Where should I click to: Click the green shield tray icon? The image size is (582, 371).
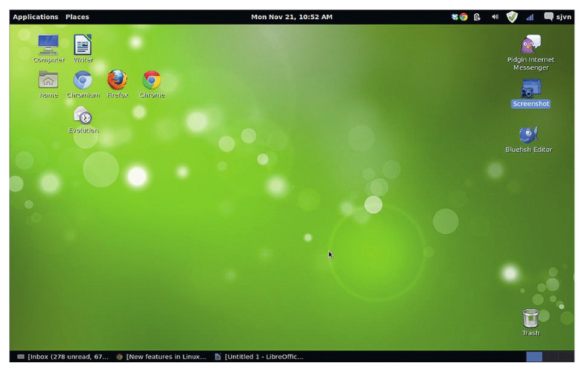[x=512, y=17]
